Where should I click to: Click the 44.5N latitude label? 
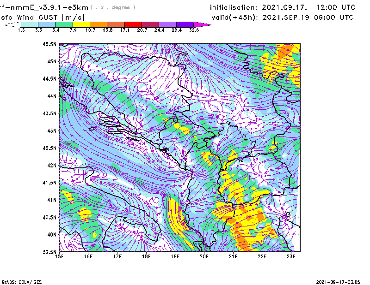click(x=49, y=78)
